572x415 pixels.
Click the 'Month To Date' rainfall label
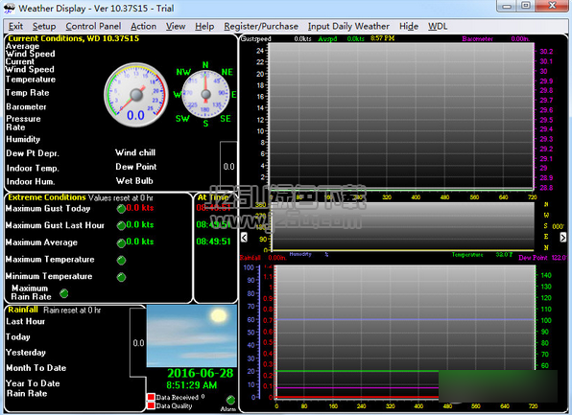[36, 368]
